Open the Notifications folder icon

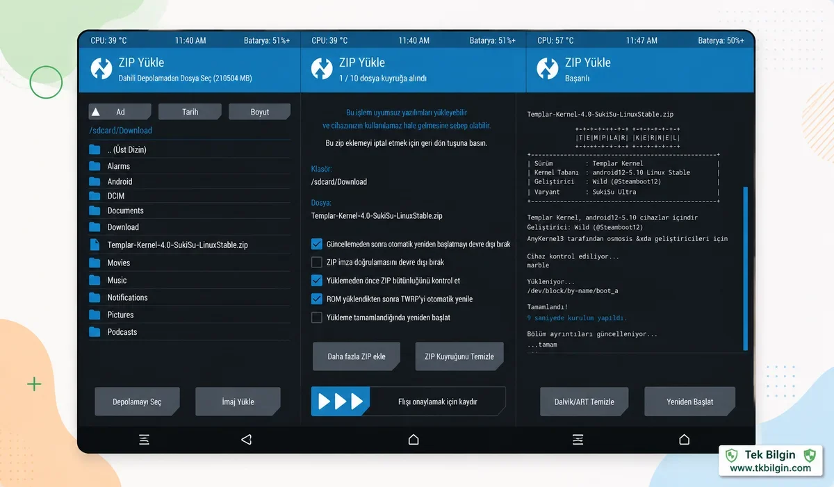[x=95, y=297]
